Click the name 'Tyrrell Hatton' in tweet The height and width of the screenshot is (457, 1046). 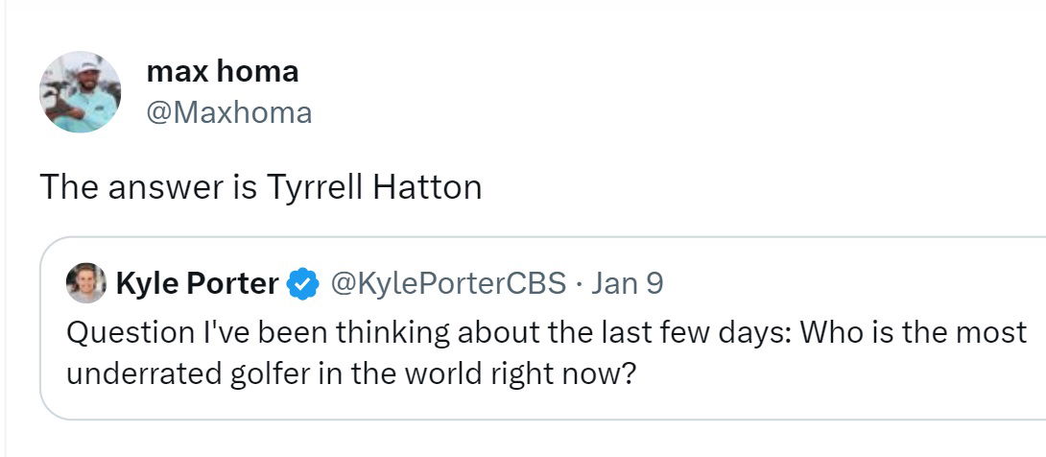pos(372,186)
